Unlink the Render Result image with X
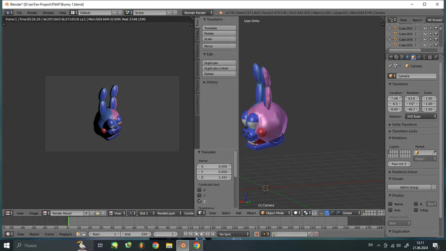Screen dimensions: 446x251 pos(103,213)
